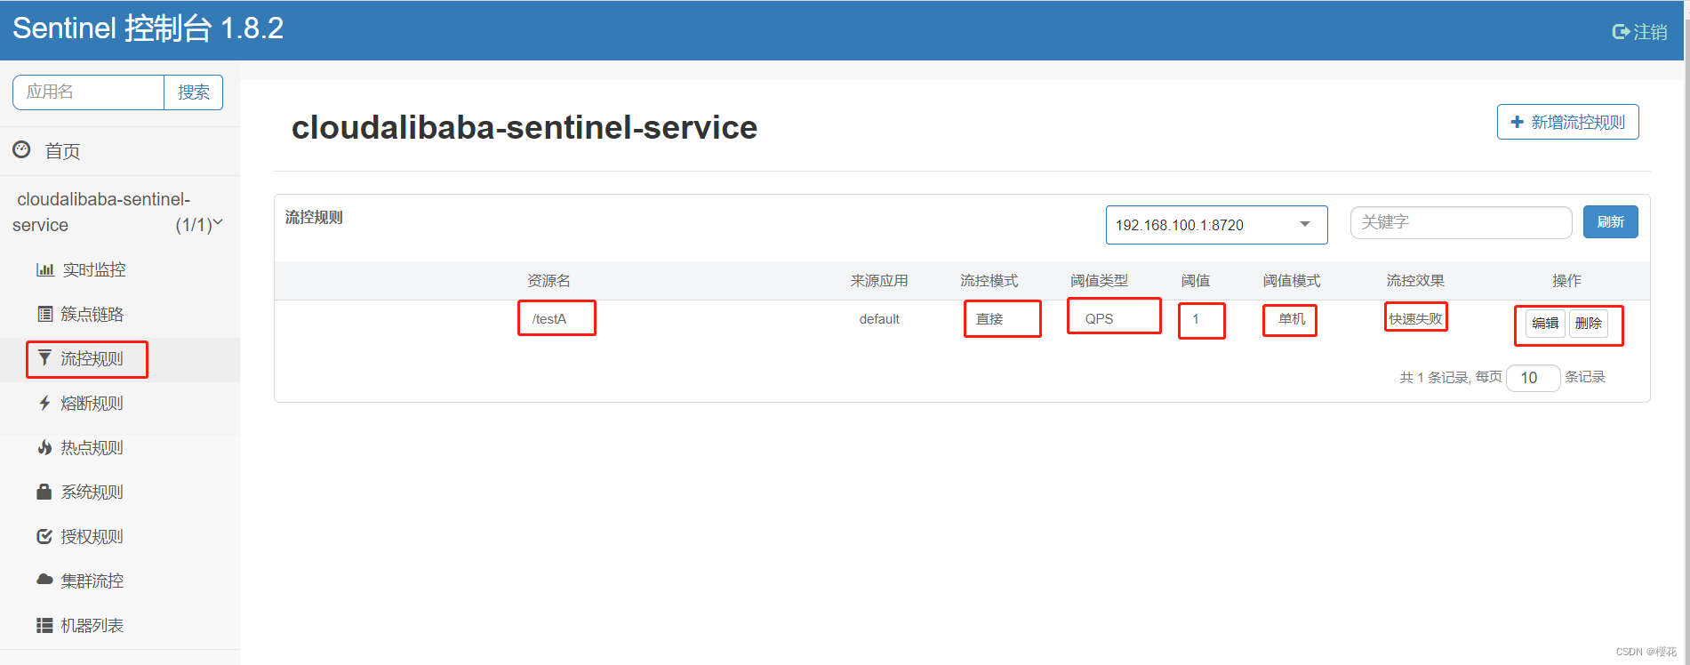Click the 刷新 refresh button
Image resolution: width=1690 pixels, height=665 pixels.
point(1610,222)
